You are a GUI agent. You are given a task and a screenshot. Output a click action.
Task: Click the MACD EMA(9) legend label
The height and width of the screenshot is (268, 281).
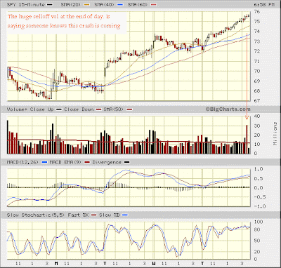[x=65, y=162]
